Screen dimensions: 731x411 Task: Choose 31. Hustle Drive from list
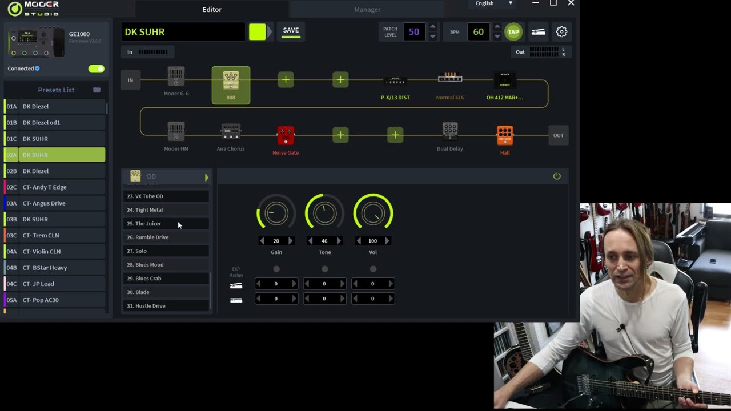[x=166, y=306]
